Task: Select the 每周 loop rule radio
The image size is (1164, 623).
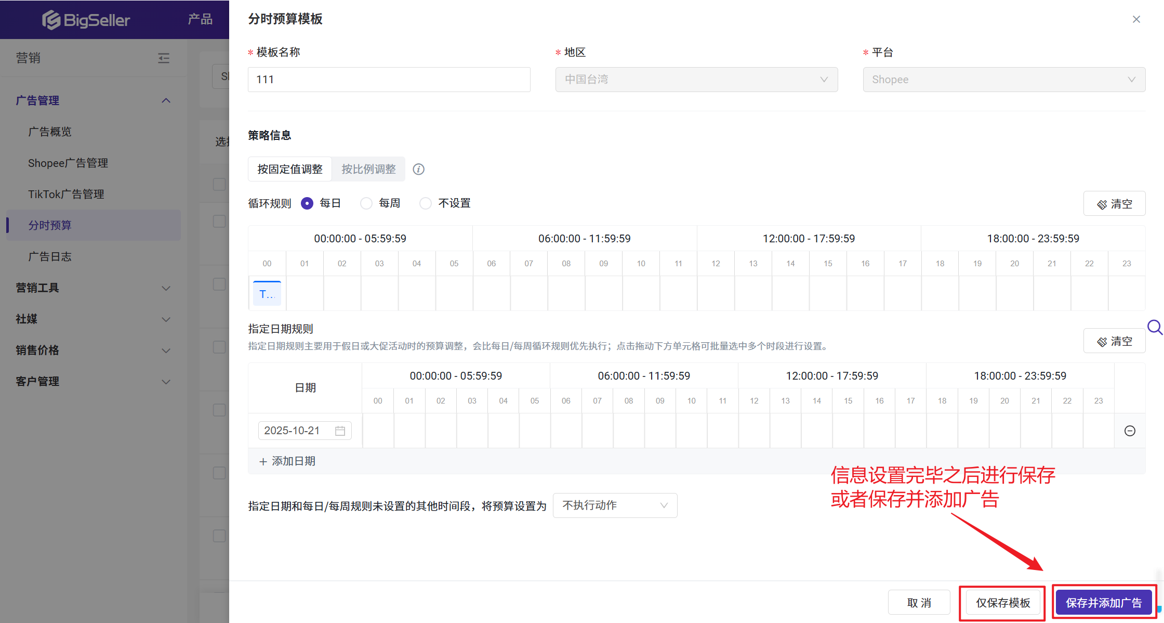Action: tap(366, 203)
